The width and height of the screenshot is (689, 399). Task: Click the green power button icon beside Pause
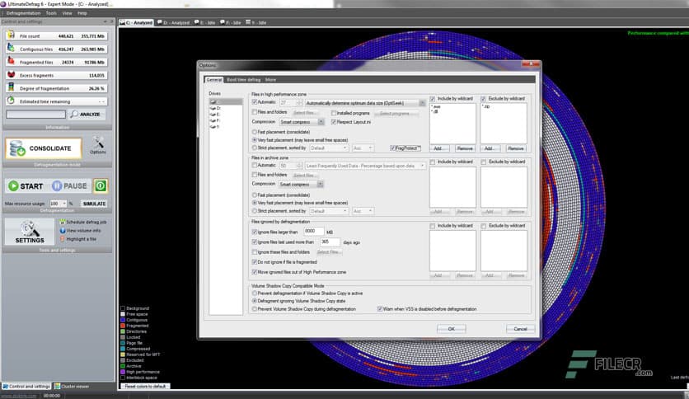[x=101, y=185]
